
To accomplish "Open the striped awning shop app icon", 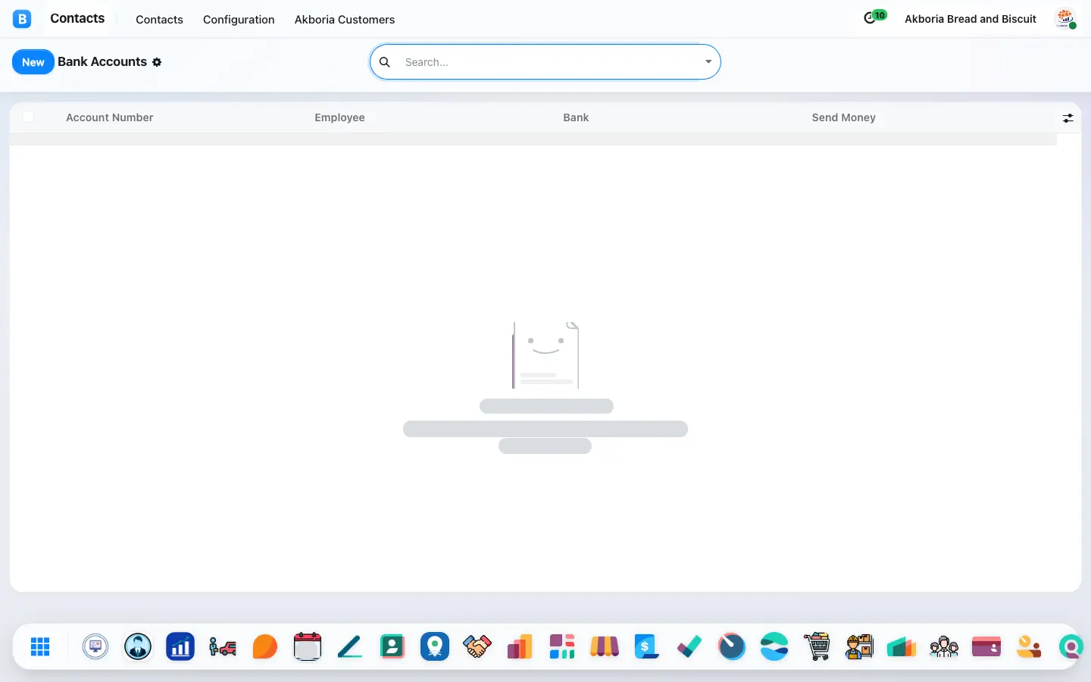I will coord(605,646).
